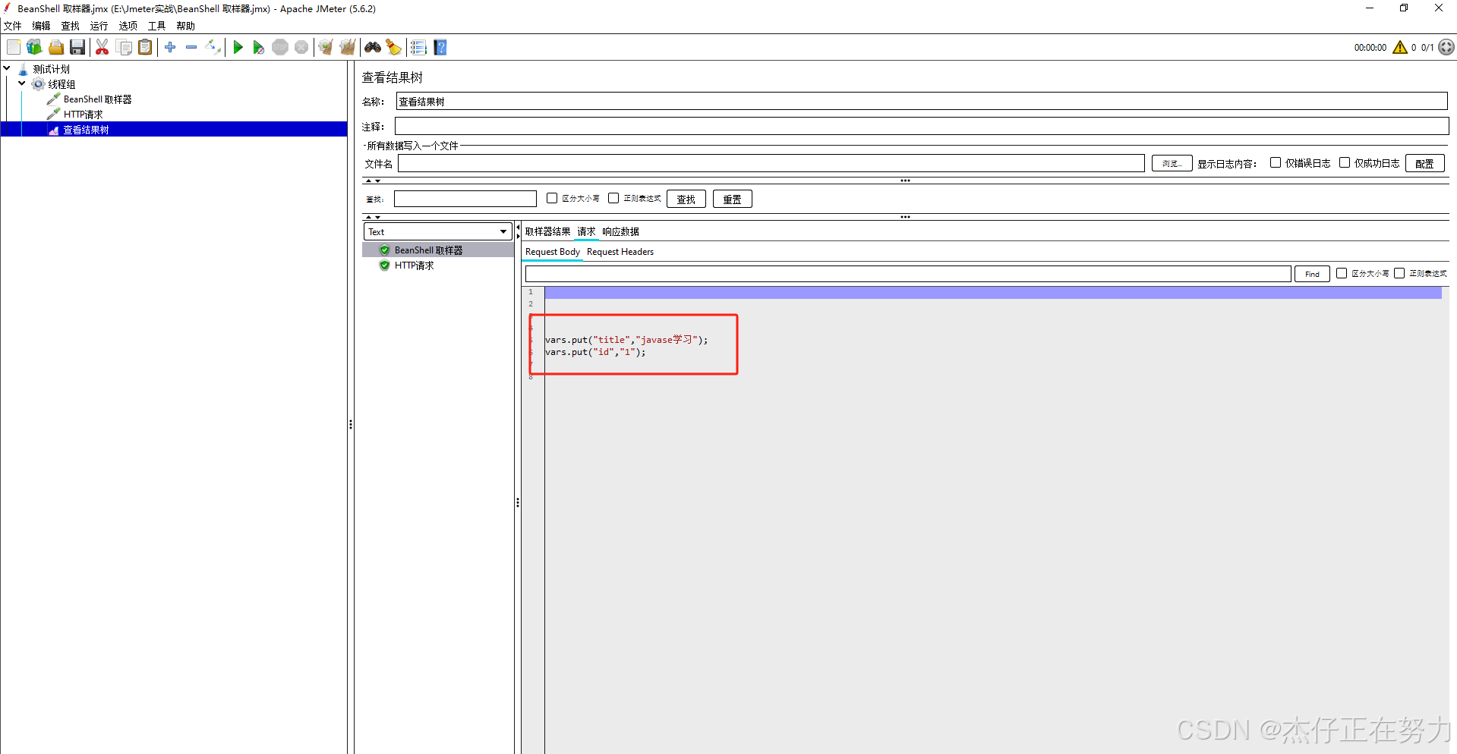Collapse all nodes with minus icon
Image resolution: width=1457 pixels, height=754 pixels.
pyautogui.click(x=191, y=47)
